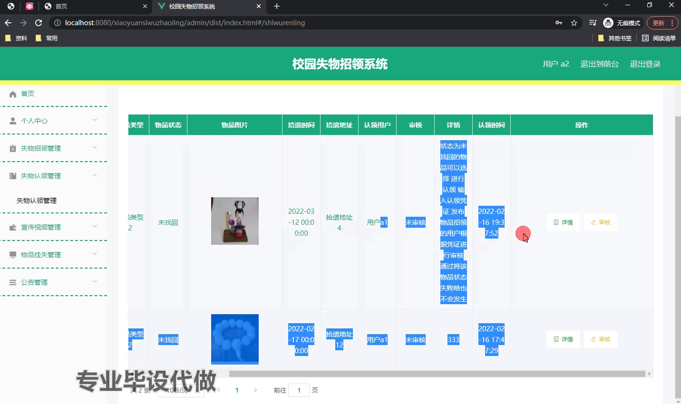681x404 pixels.
Task: Click the 失物认领管理 book icon
Action: pos(13,176)
